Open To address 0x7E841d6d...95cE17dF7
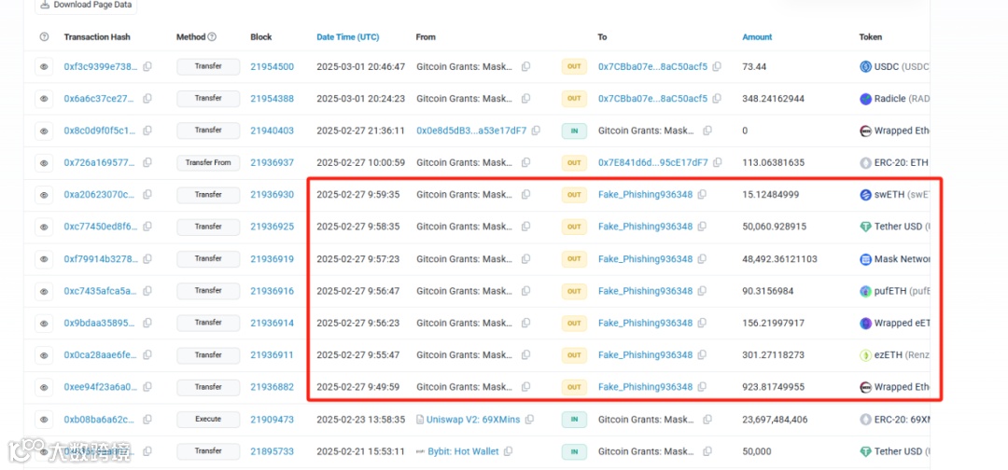 tap(652, 163)
